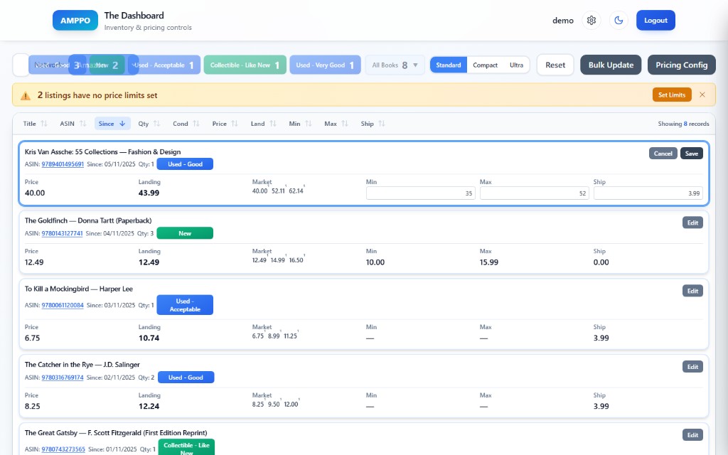Open Bulk Update

(611, 65)
